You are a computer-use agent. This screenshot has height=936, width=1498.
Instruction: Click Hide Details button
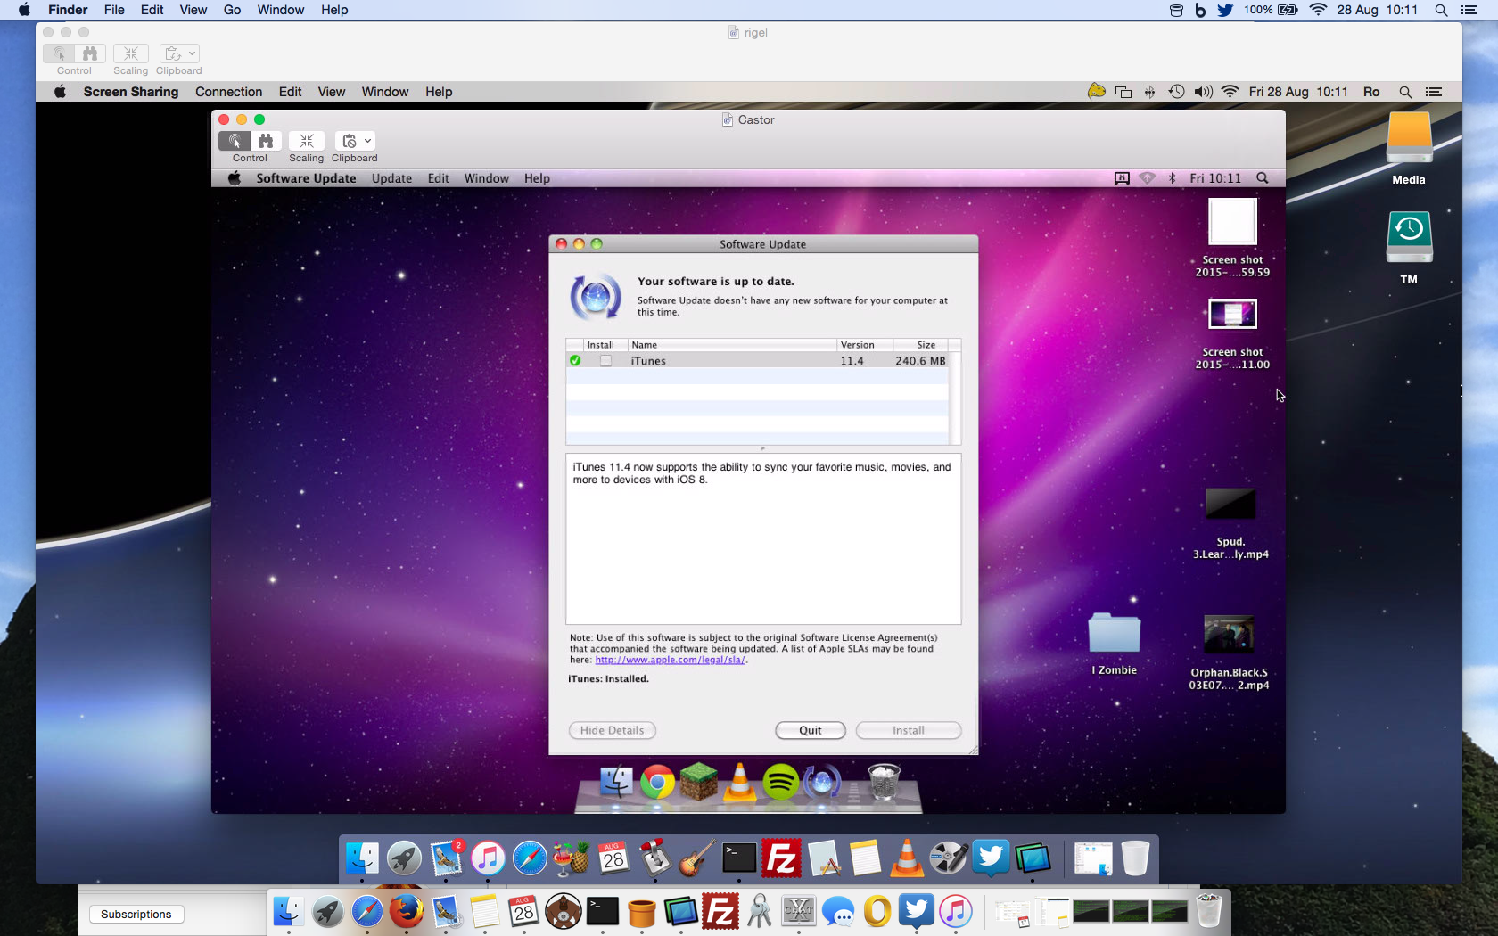pyautogui.click(x=612, y=730)
